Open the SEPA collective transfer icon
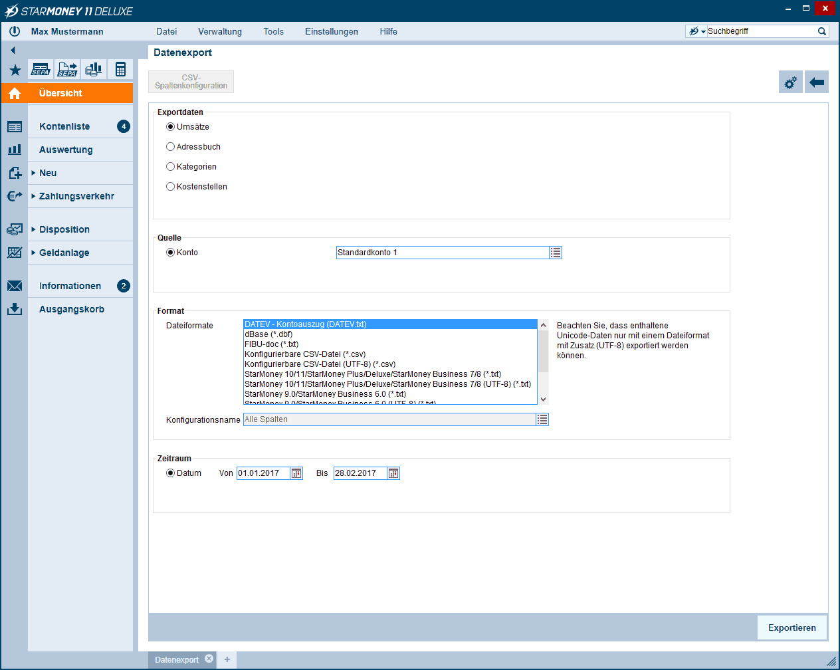Screen dimensions: 840x670 [67, 69]
